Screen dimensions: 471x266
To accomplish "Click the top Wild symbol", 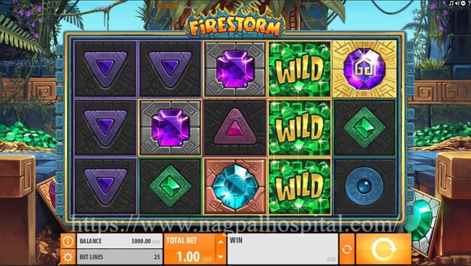I will pos(299,70).
